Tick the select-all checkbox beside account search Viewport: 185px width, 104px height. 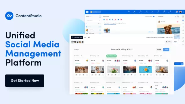pyautogui.click(x=100, y=23)
